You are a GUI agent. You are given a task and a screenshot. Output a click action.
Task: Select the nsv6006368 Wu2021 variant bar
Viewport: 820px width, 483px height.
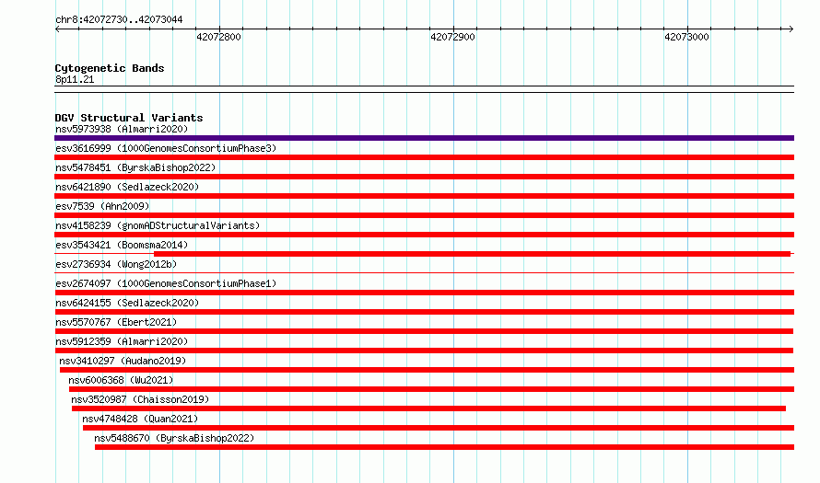(431, 389)
